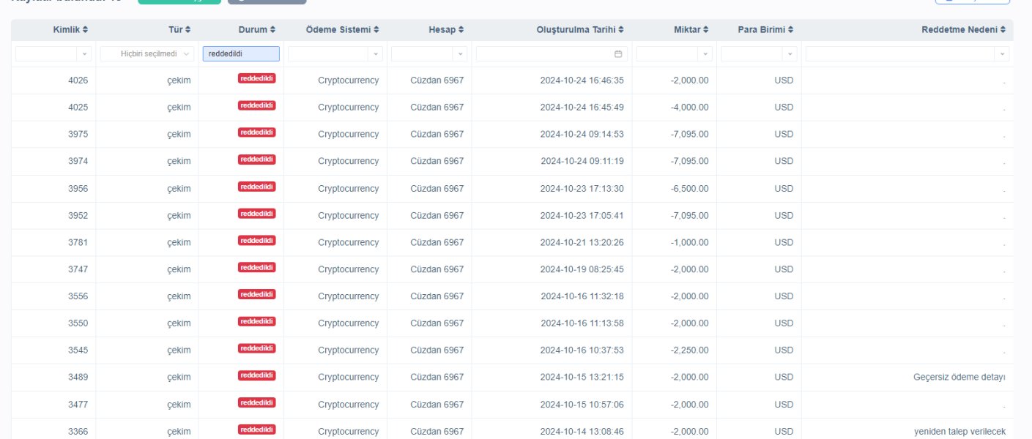Image resolution: width=1032 pixels, height=439 pixels.
Task: Click the sort arrows next to Hesap
Action: tap(461, 30)
